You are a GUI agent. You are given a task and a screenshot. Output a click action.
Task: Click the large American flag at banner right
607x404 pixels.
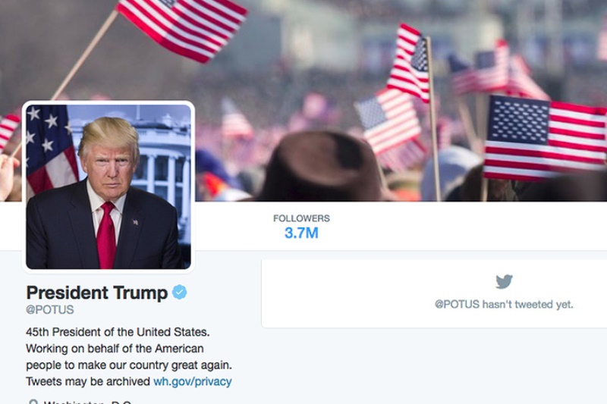point(545,139)
